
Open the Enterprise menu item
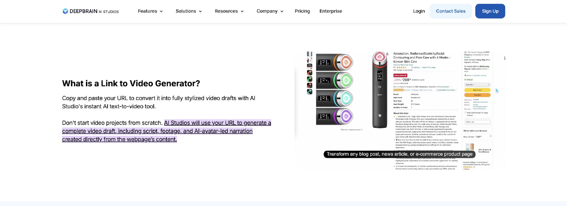(330, 11)
